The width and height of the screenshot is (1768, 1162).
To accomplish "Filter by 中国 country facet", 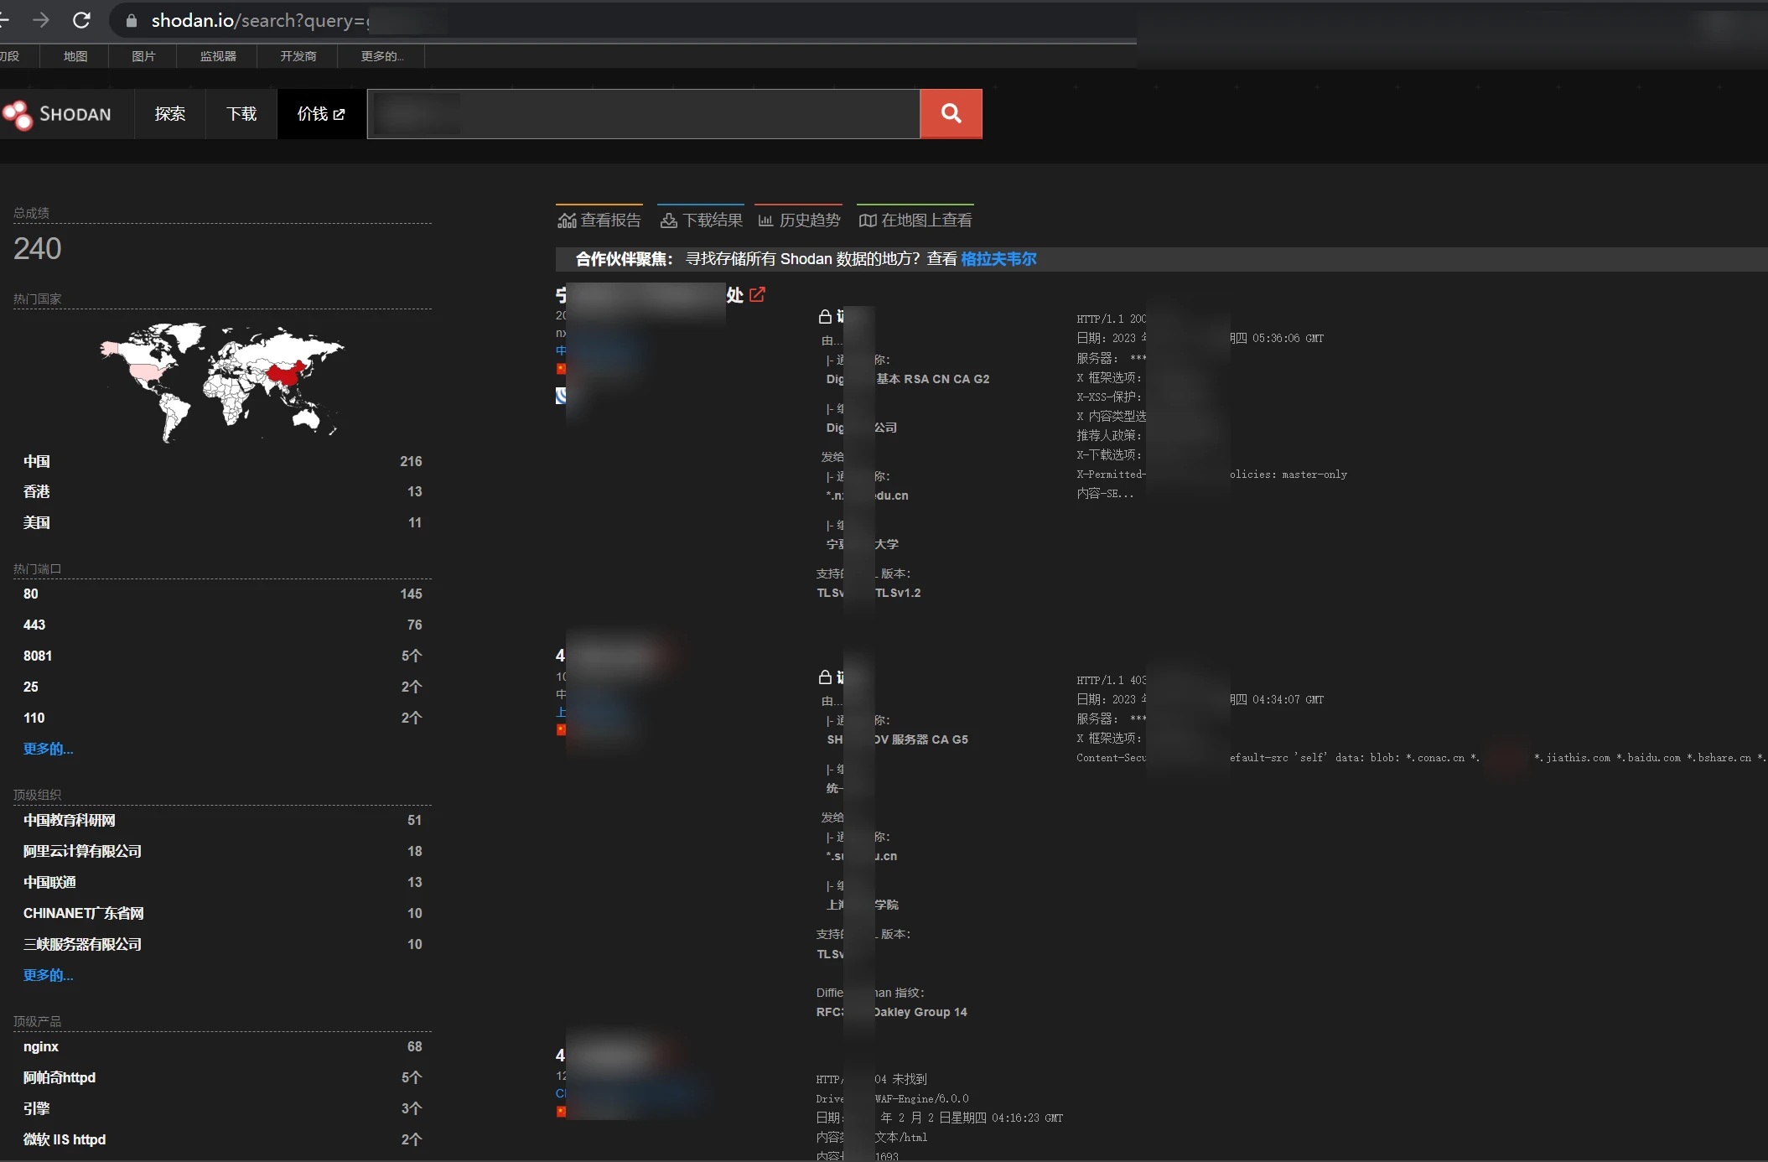I will pos(37,461).
